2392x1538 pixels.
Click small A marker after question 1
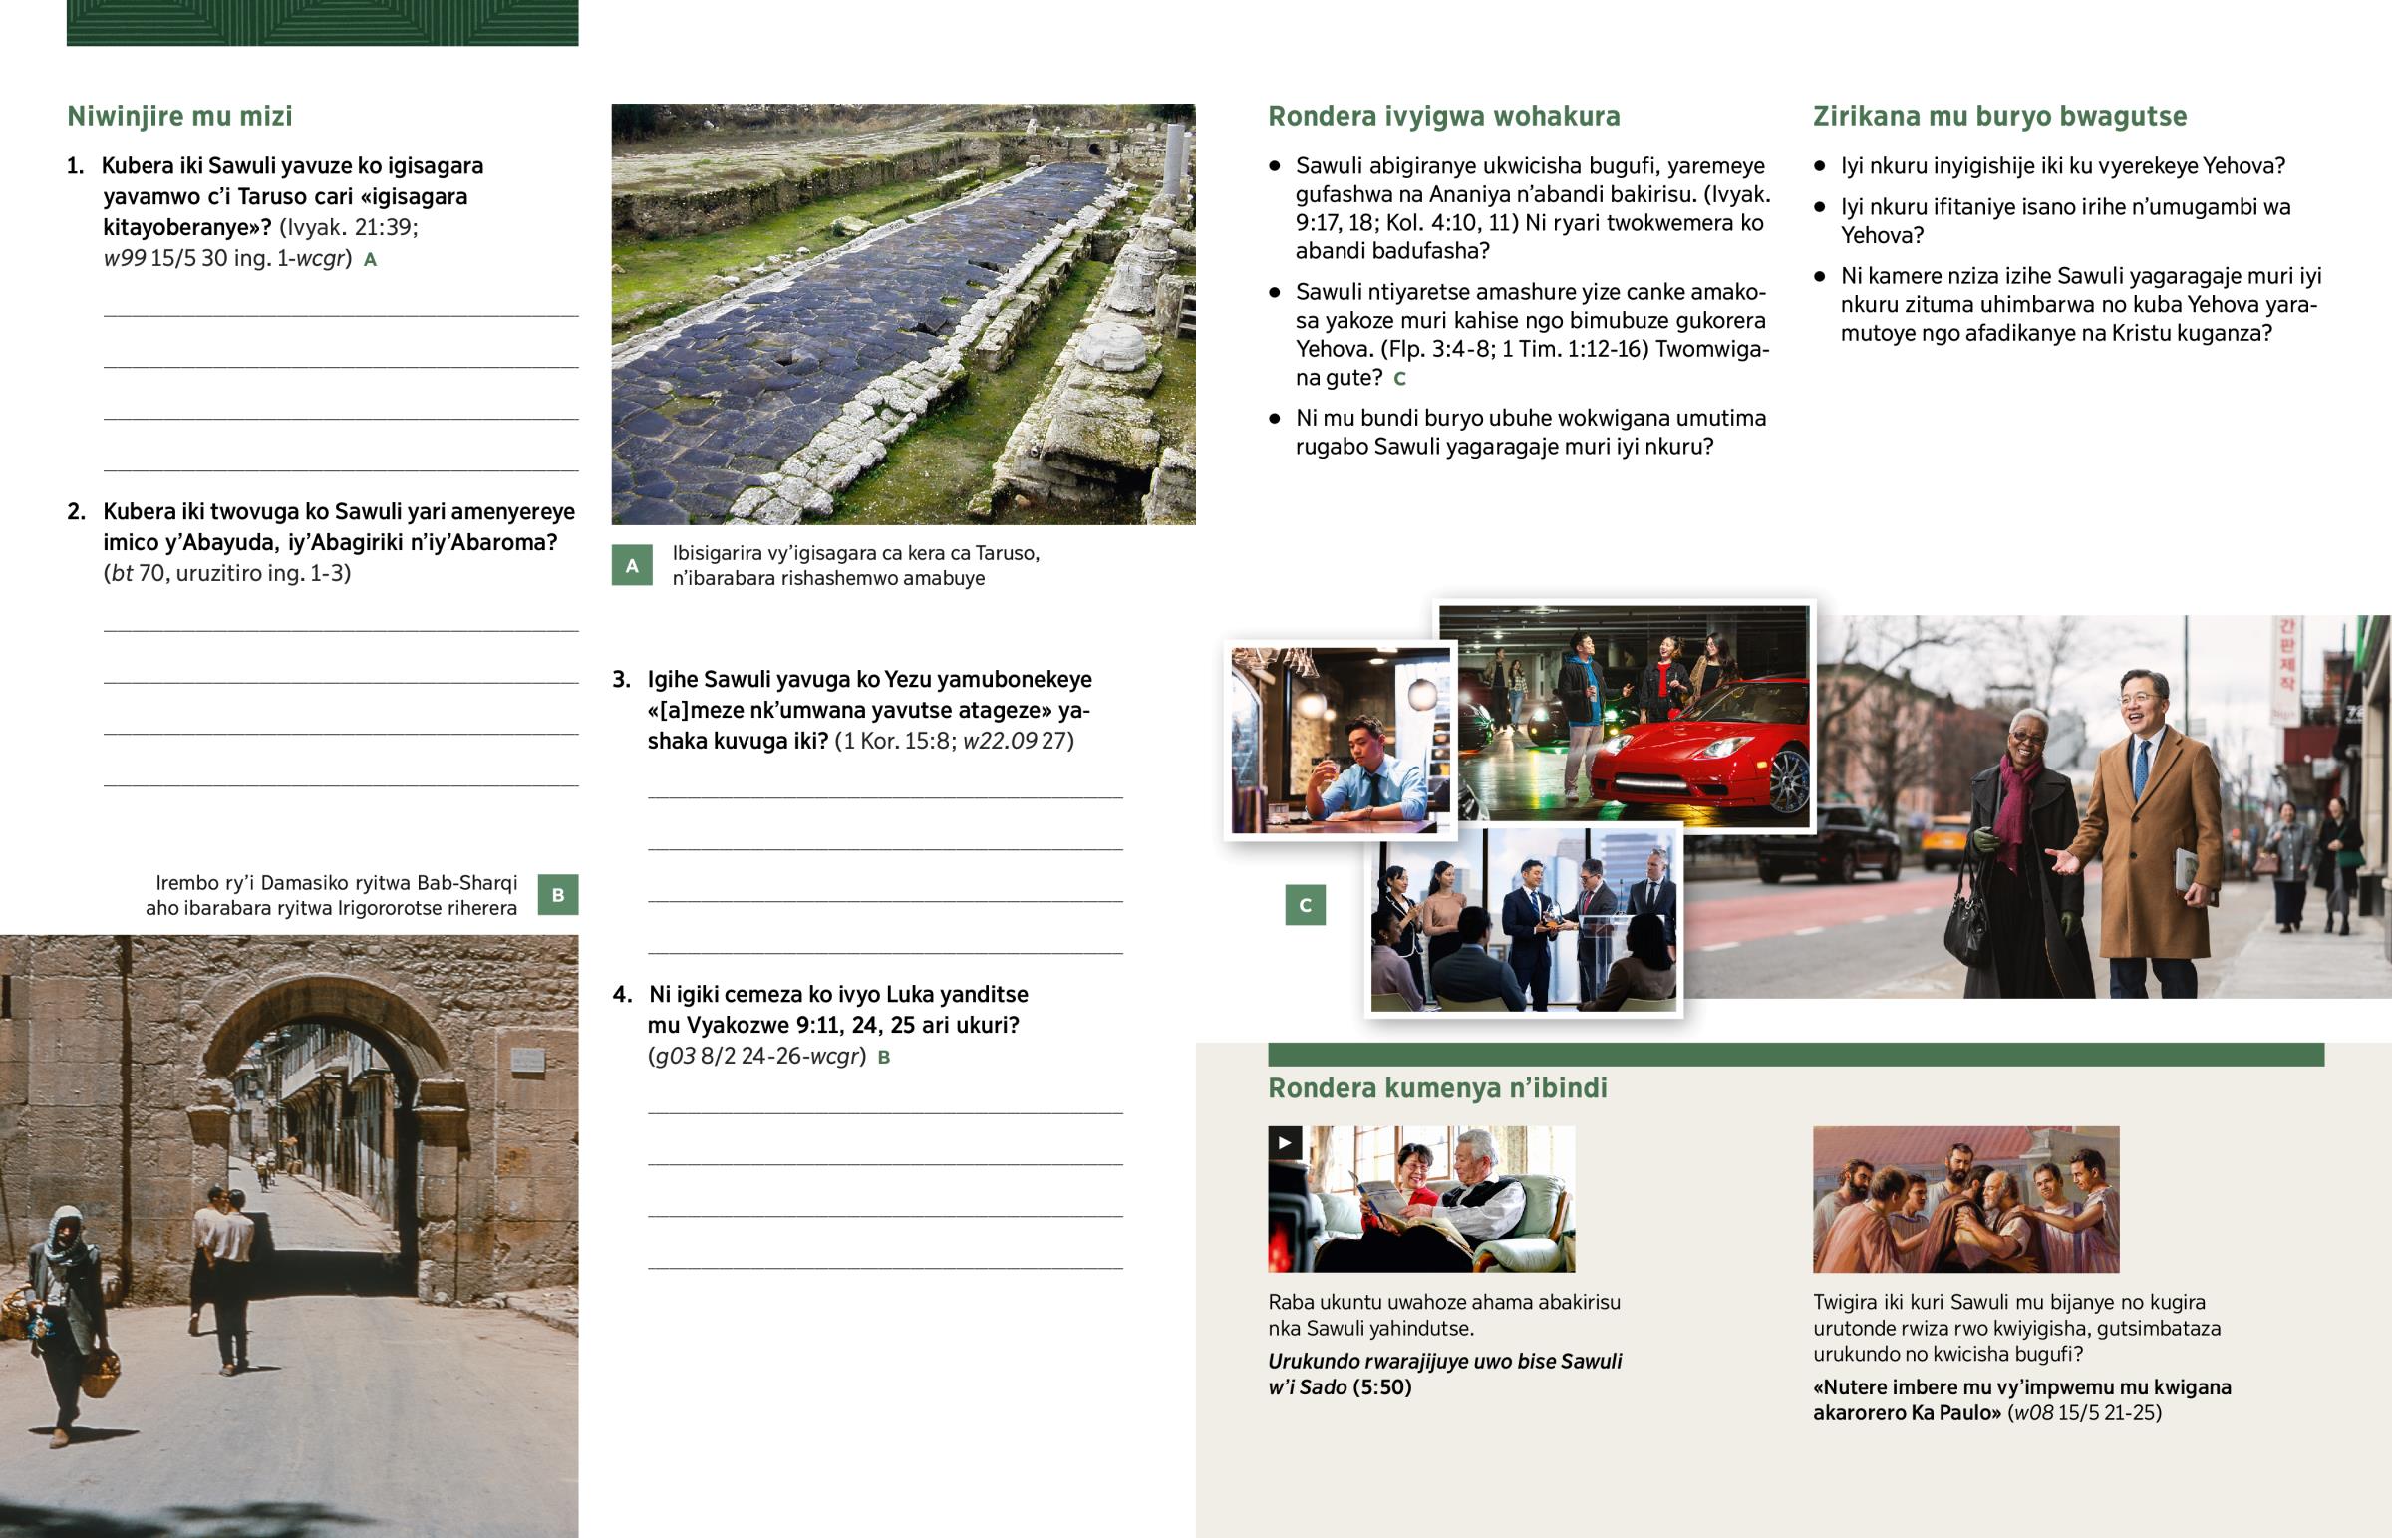tap(371, 260)
